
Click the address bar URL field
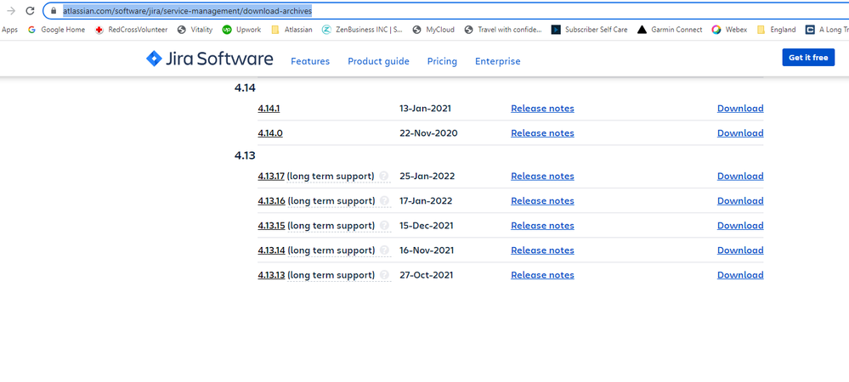pos(444,11)
